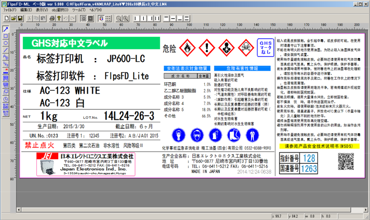Screen dimensions: 370x220
Task: Select the 123 sequential number tool
Action: point(5,64)
